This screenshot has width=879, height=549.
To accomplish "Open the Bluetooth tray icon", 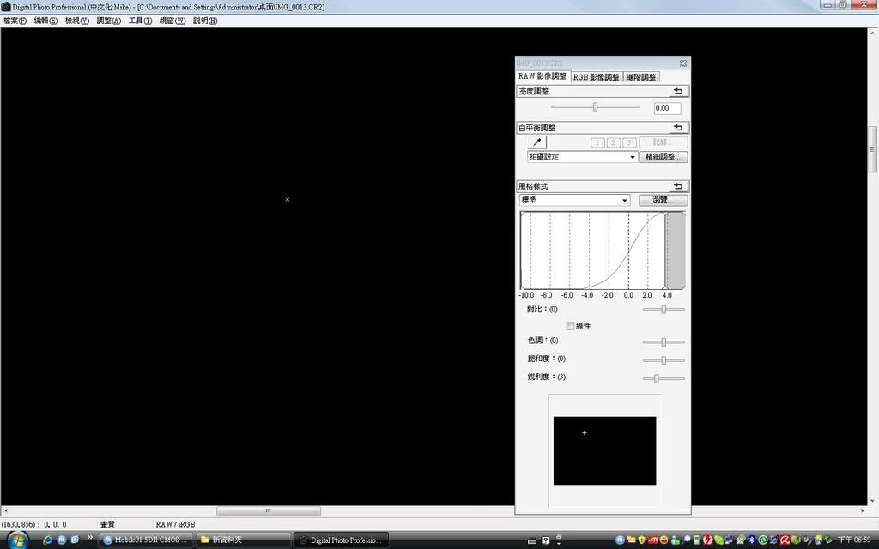I will 751,540.
